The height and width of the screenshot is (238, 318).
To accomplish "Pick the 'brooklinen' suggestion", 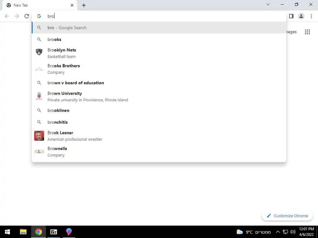I will (159, 110).
